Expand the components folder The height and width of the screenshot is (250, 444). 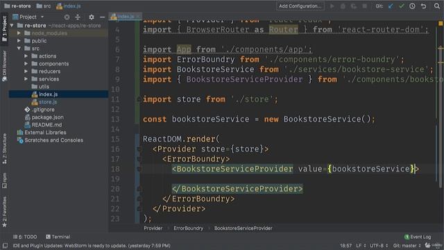click(26, 64)
